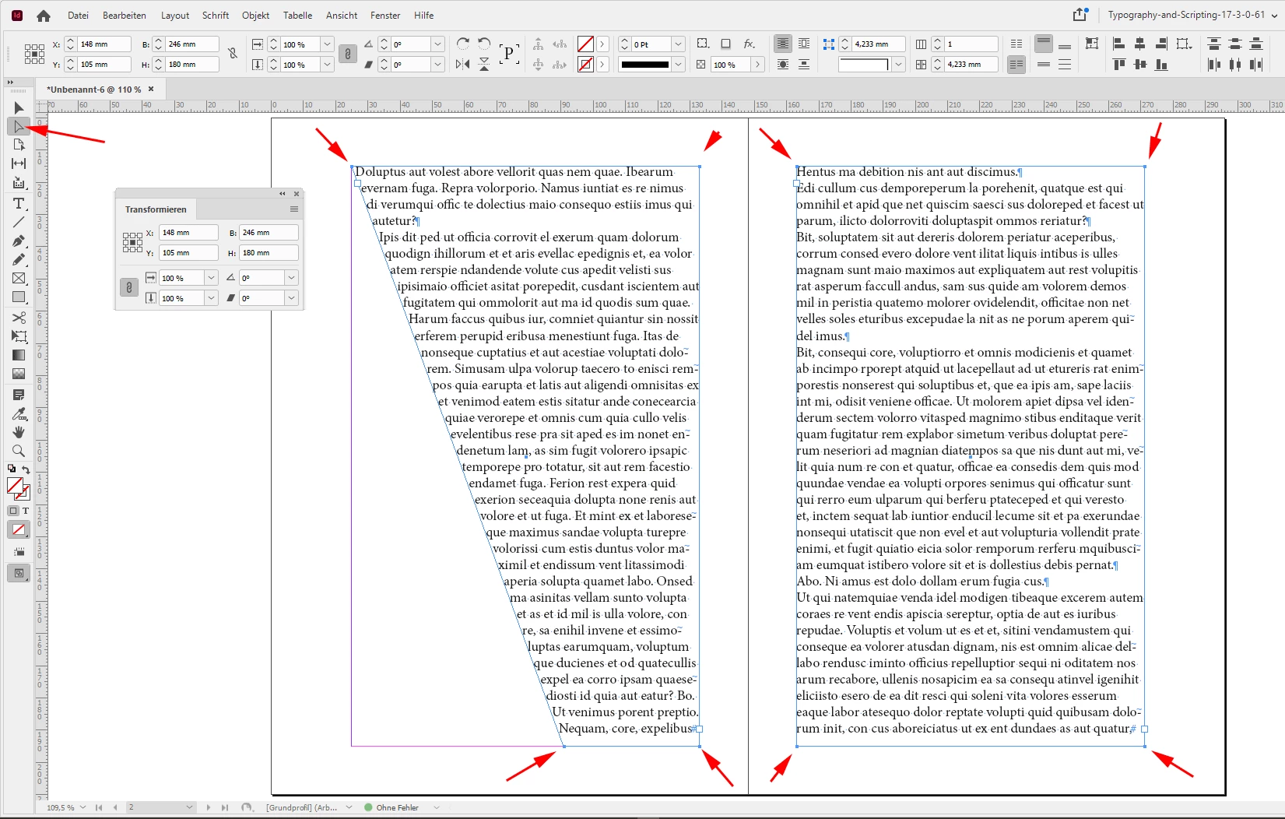Image resolution: width=1285 pixels, height=819 pixels.
Task: Select the Hand tool
Action: pos(19,432)
